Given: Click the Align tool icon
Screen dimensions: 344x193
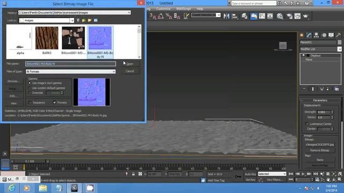Looking at the screenshot, I should point(235,16).
